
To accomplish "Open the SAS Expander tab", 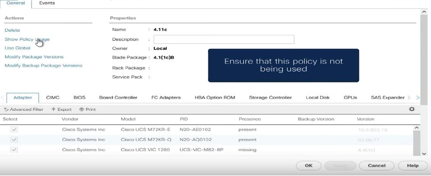I will pos(387,97).
